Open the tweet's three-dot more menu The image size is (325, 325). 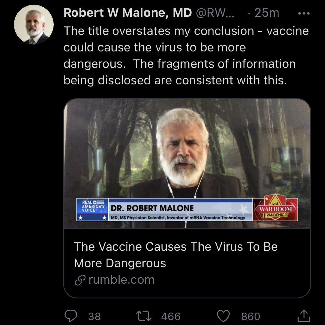304,13
